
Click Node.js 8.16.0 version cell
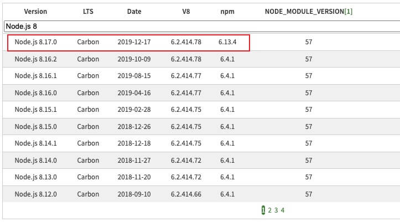point(36,93)
